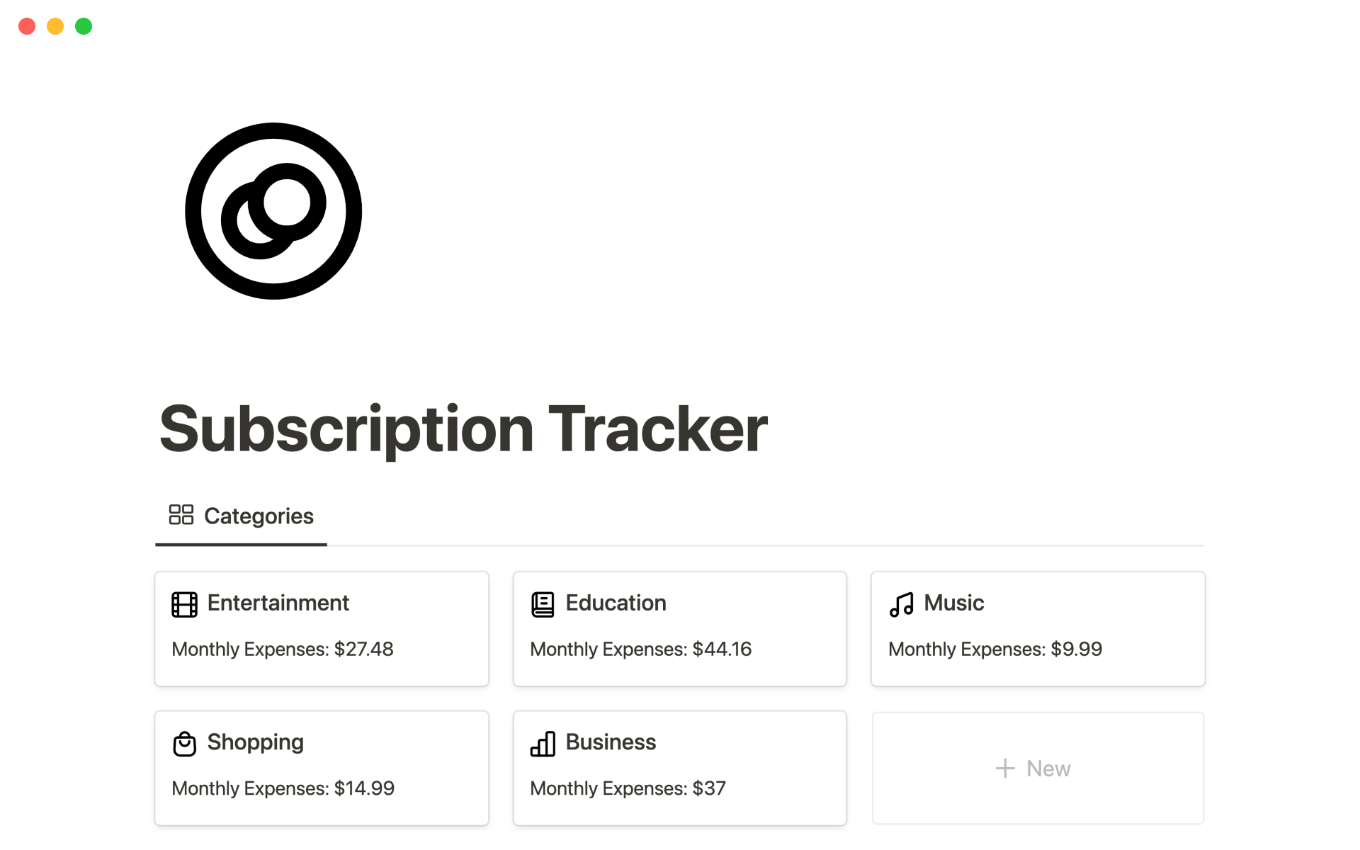Click Entertainment's Monthly Expenses $27.48 text

point(282,649)
